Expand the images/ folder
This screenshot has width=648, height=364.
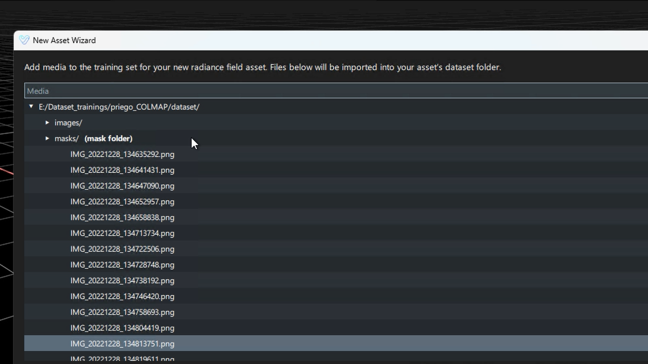(47, 123)
